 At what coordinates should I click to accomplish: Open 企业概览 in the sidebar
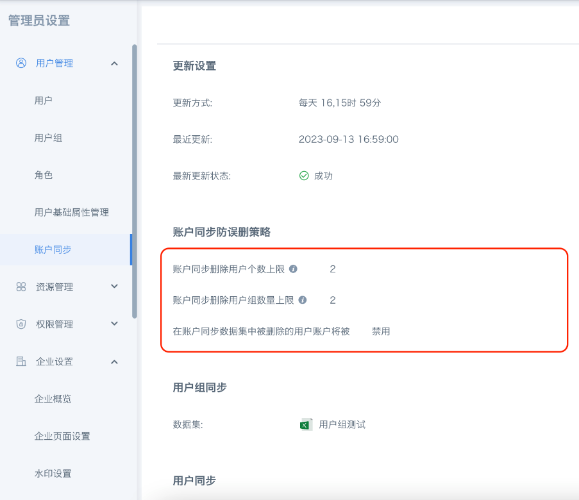pos(53,399)
